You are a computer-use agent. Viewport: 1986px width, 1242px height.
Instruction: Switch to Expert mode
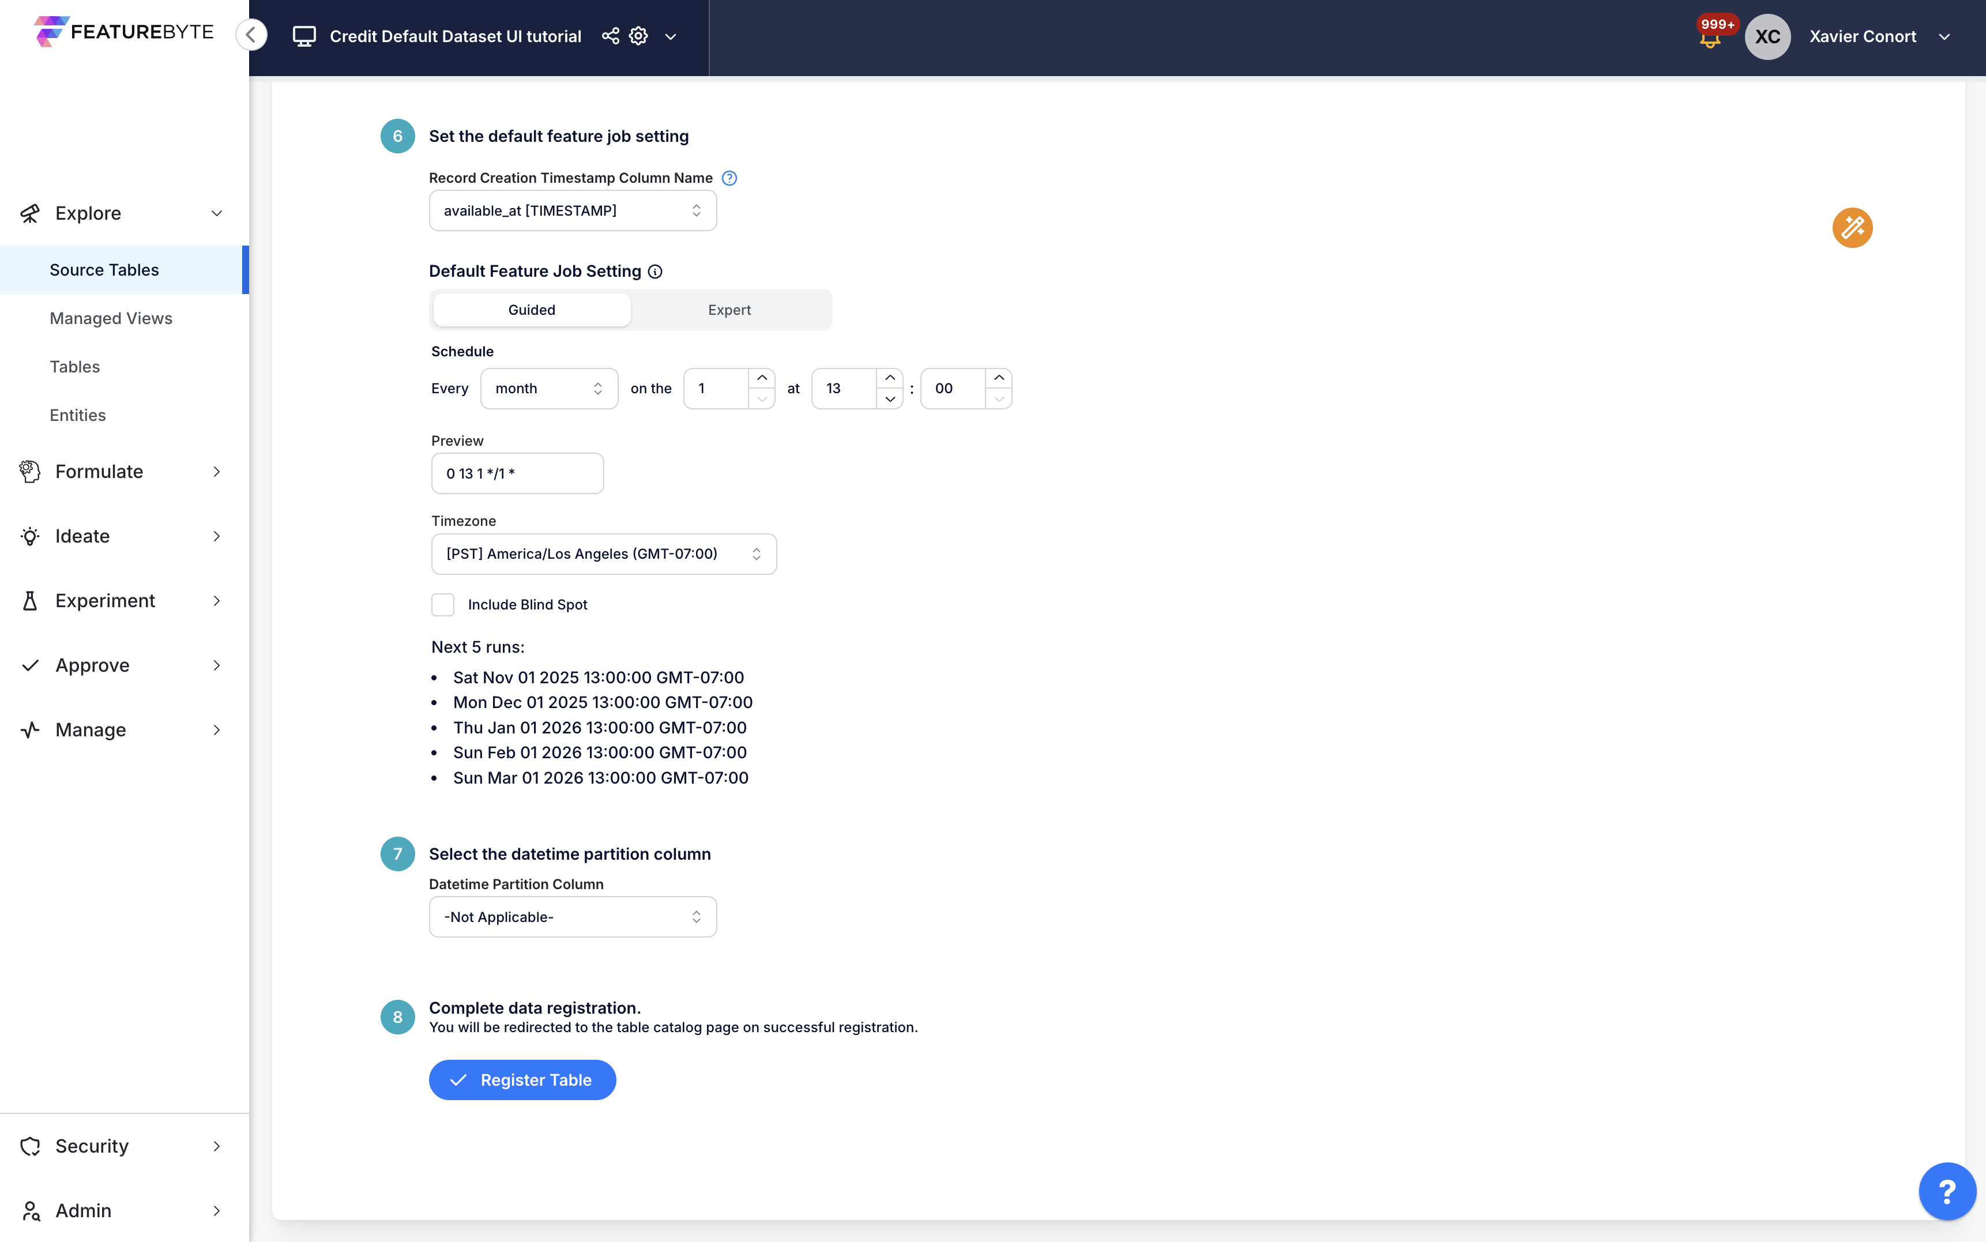tap(729, 310)
